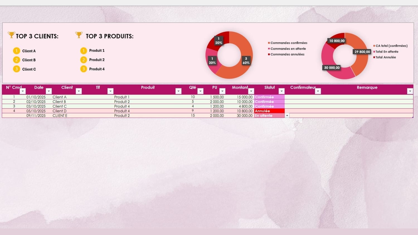Viewport: 418px width, 235px height.
Task: Select Client B in the top clients list
Action: pos(29,60)
